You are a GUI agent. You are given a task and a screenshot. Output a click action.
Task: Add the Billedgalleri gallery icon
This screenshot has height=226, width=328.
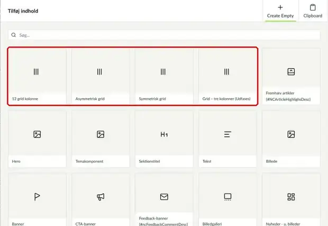coord(227,197)
